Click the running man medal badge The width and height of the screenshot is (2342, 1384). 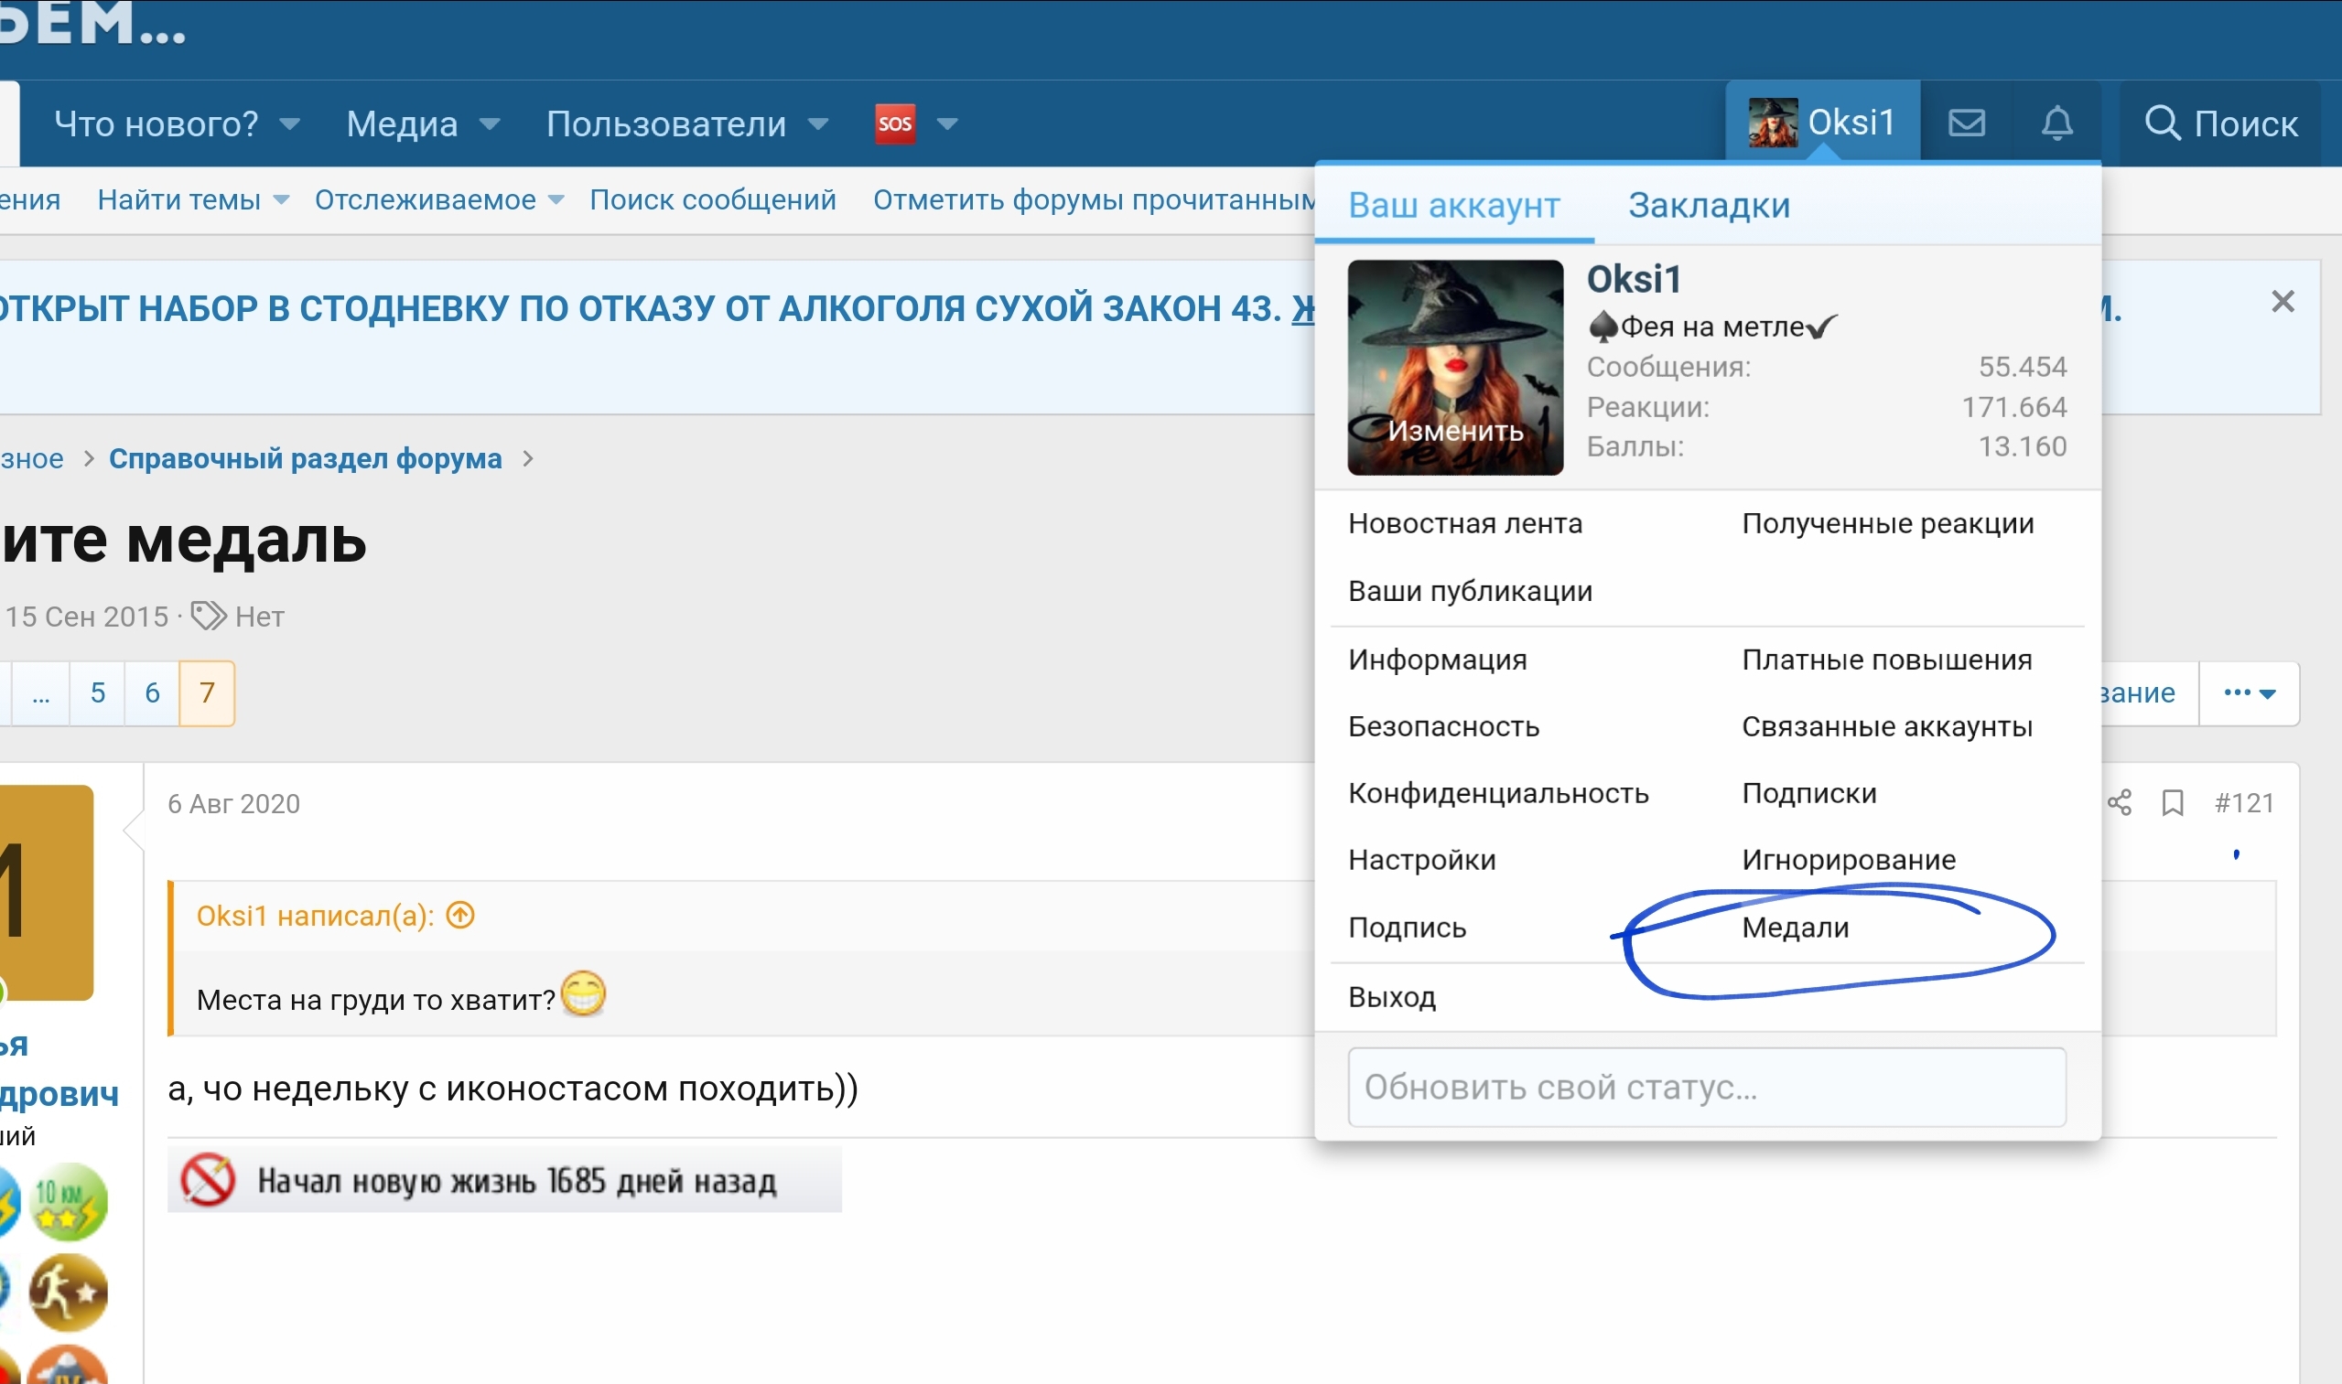click(x=68, y=1292)
